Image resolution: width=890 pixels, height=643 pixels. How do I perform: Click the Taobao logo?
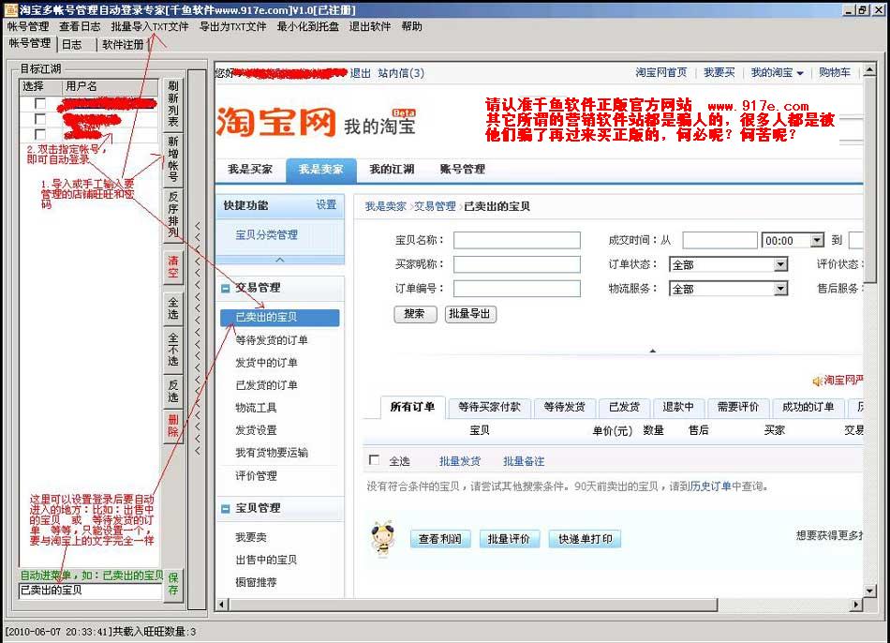click(275, 122)
